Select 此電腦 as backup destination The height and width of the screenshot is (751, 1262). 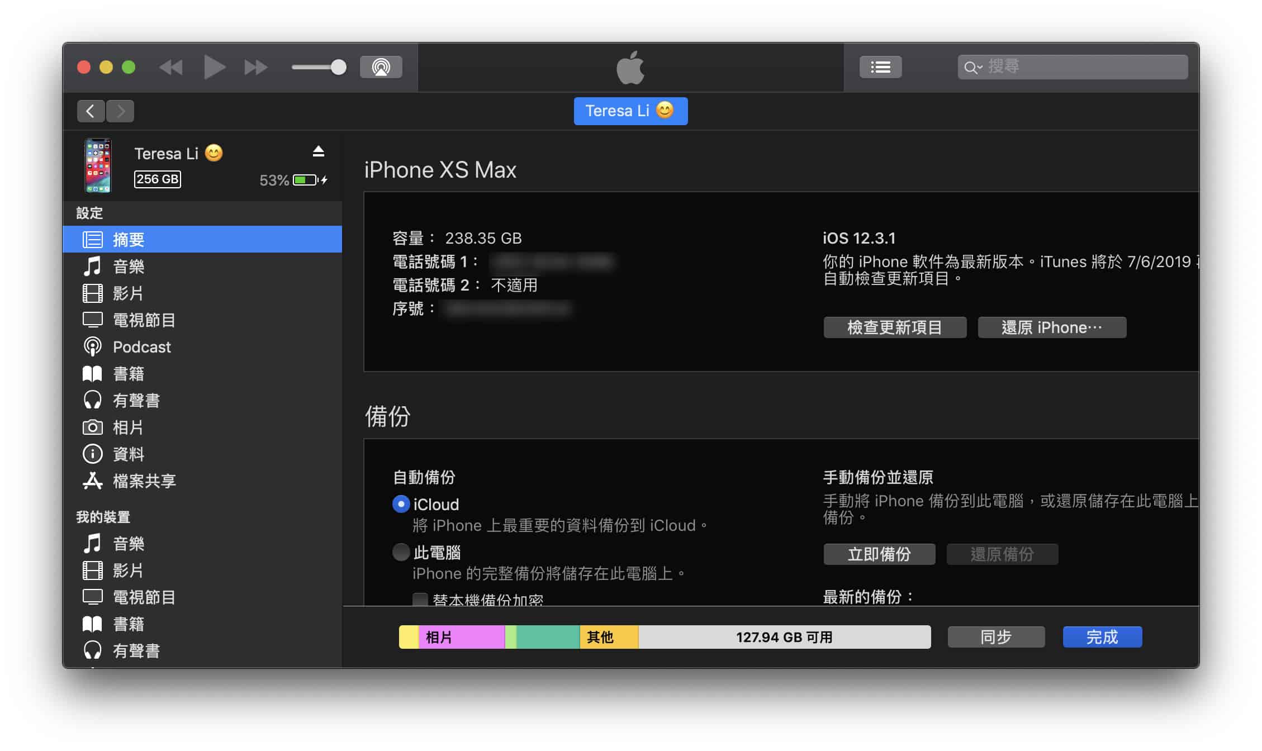[x=401, y=552]
